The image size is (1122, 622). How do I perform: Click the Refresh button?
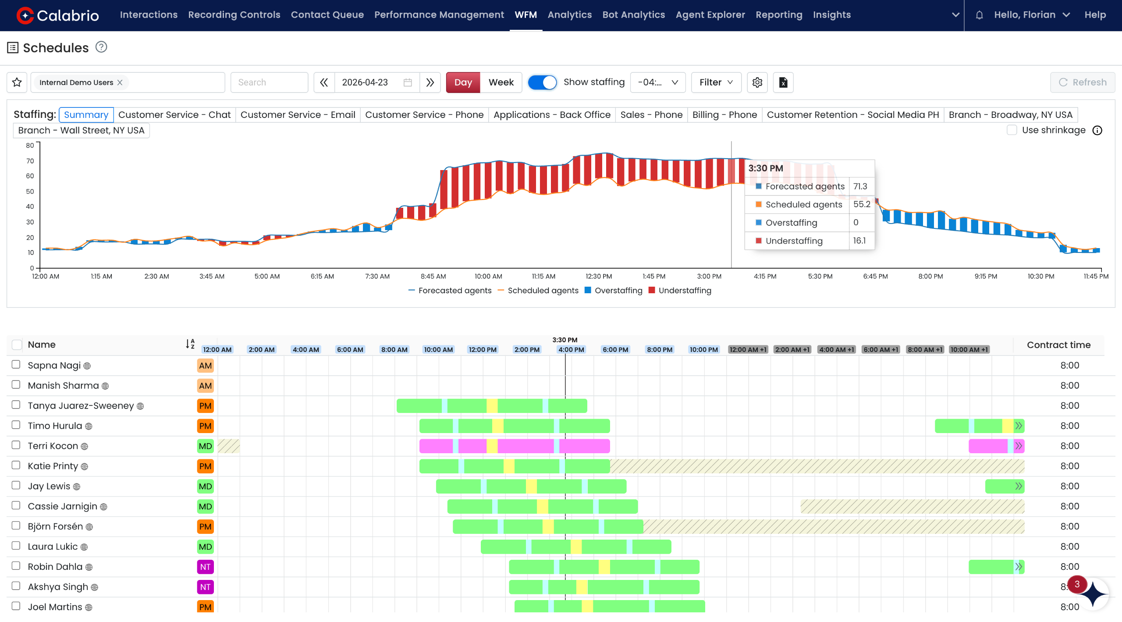pyautogui.click(x=1083, y=82)
